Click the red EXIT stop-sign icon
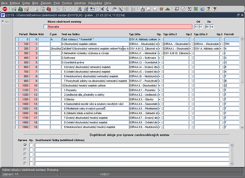This screenshot has height=178, width=245. [5, 9]
